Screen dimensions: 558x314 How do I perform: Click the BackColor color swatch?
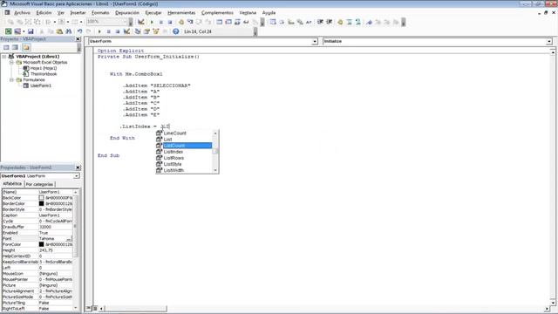coord(41,198)
